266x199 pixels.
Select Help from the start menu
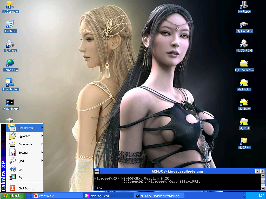21,169
